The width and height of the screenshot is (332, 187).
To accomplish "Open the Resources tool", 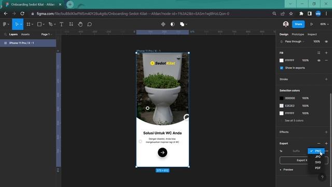I will pyautogui.click(x=71, y=24).
